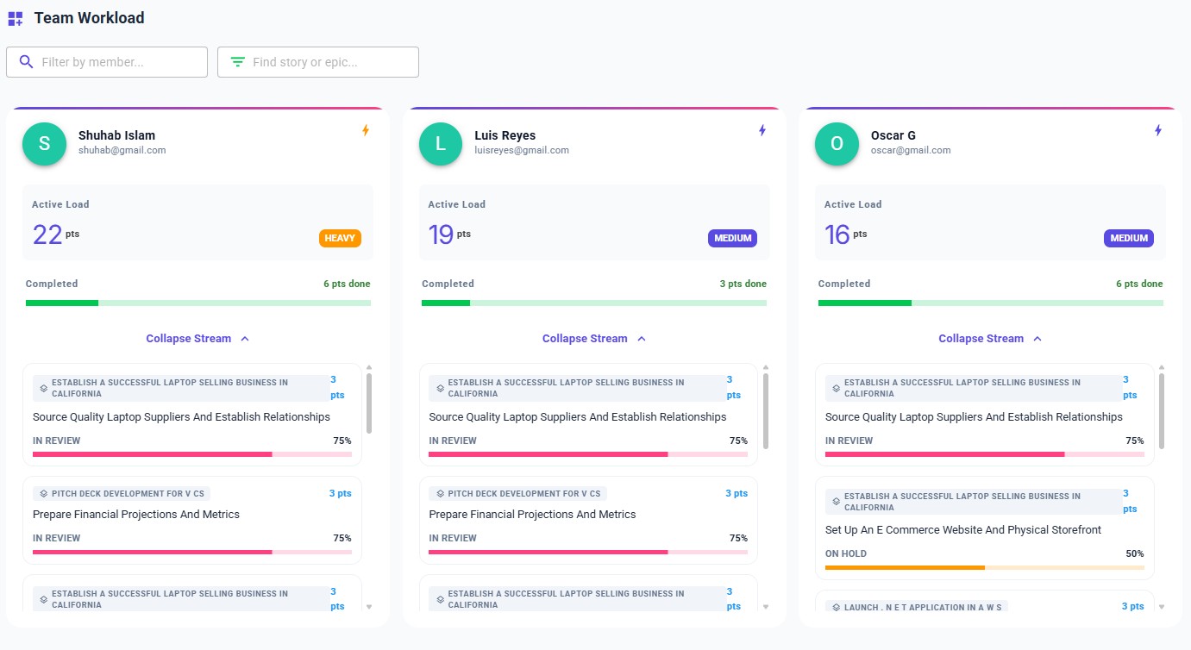
Task: Click the MEDIUM badge on Luis Reyes's card
Action: pos(732,238)
